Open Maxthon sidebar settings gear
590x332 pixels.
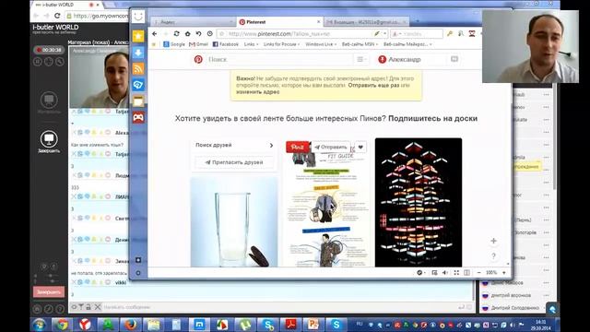tap(138, 273)
